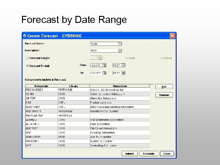The height and width of the screenshot is (165, 220).
Task: Click the To date field
Action: coord(96,73)
